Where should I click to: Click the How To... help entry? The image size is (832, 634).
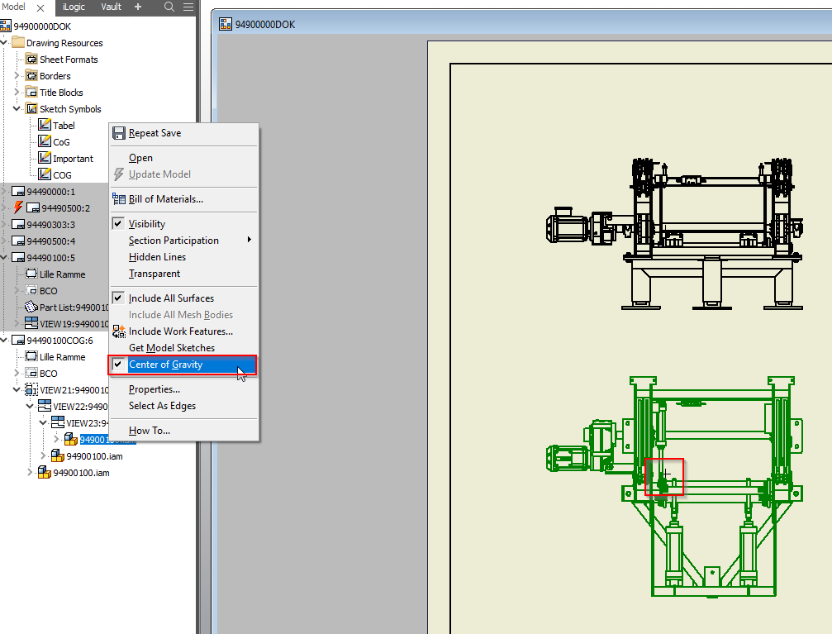point(149,431)
